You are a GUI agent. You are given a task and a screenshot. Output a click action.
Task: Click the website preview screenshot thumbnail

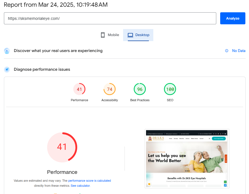[x=187, y=158]
